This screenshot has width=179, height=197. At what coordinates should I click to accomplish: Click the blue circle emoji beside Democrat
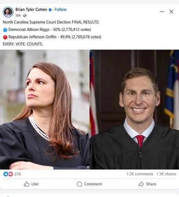5,30
